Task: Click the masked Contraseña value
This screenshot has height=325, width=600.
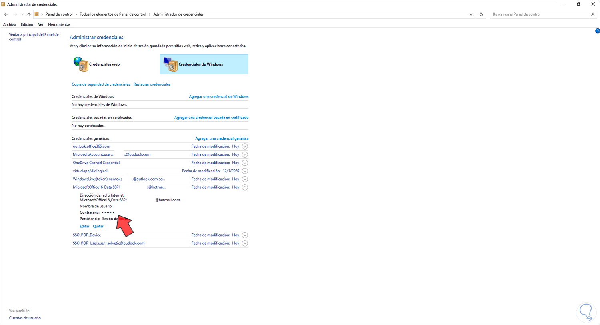Action: pos(108,212)
